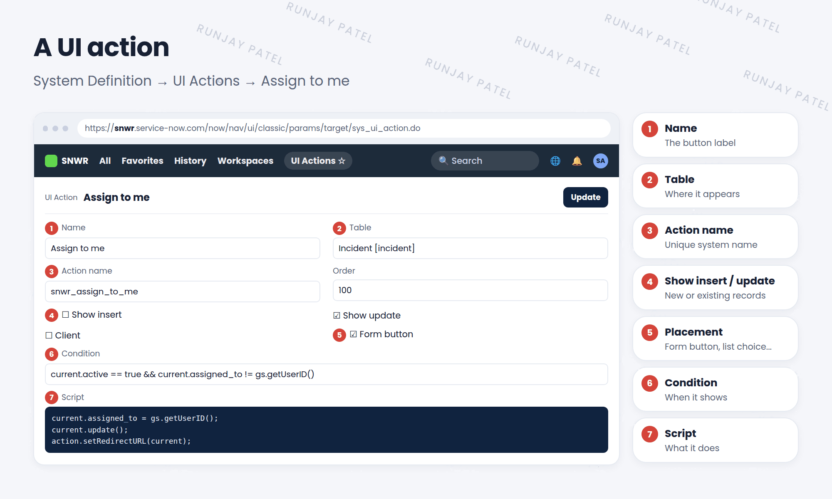Select the Table legend card
The image size is (832, 499).
click(x=715, y=186)
